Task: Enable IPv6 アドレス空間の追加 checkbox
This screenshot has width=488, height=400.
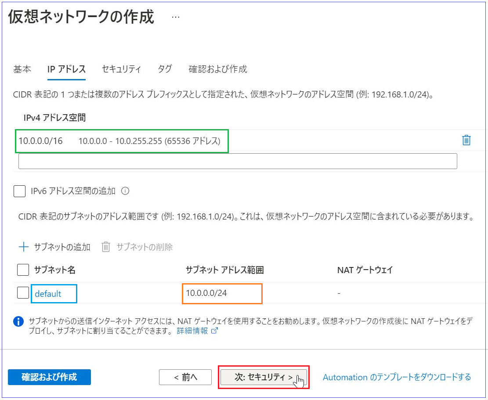Action: 20,191
